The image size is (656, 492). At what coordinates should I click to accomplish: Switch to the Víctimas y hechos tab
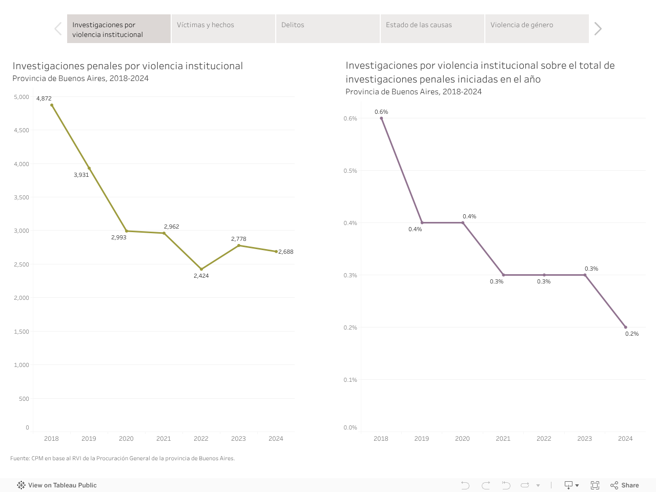point(223,29)
